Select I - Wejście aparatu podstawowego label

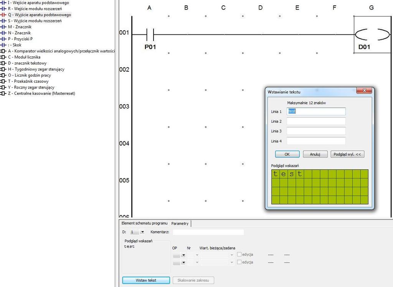38,3
